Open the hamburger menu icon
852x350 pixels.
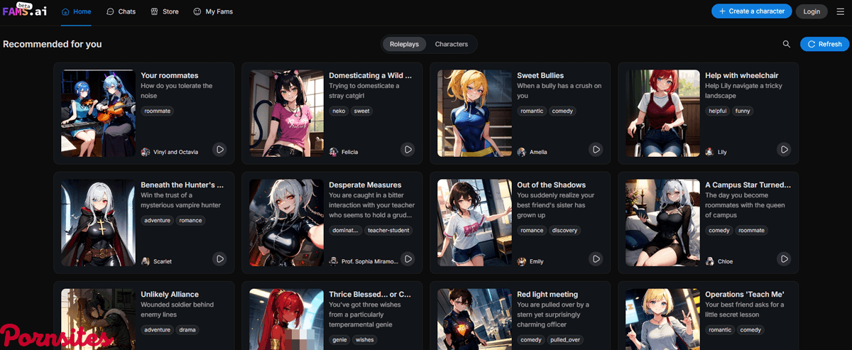coord(840,11)
